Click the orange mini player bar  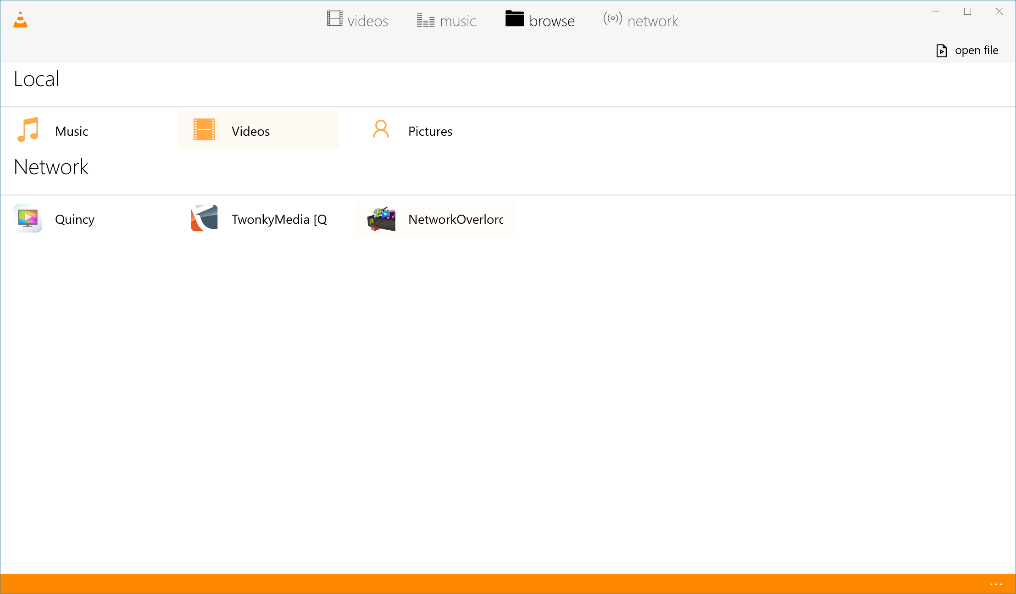(x=505, y=584)
